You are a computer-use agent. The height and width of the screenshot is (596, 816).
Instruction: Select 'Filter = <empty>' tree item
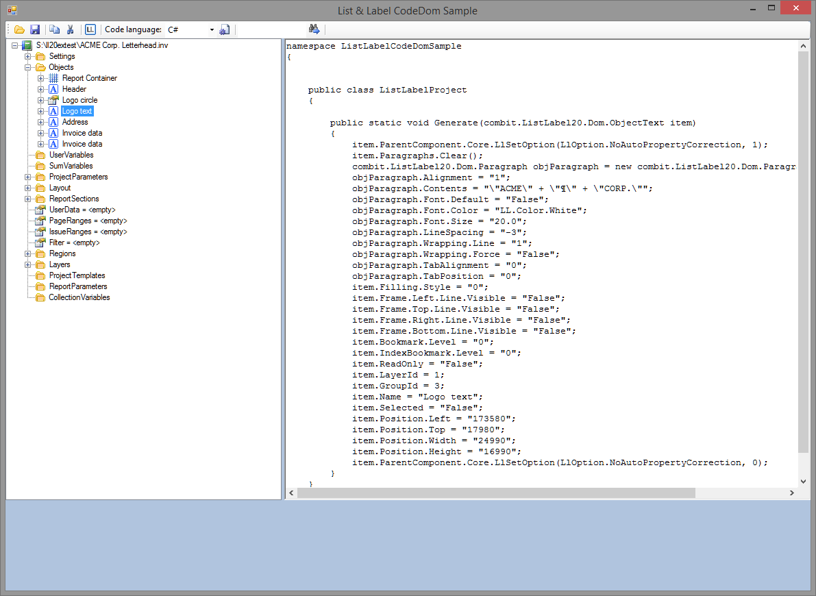pos(75,243)
